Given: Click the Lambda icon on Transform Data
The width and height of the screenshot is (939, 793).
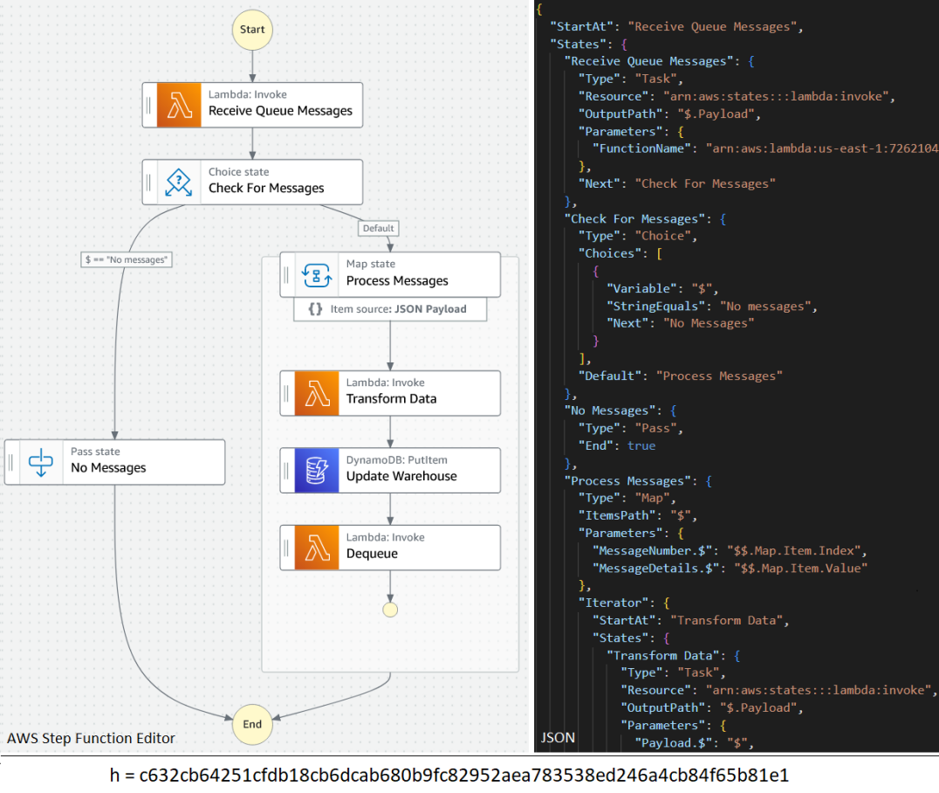Looking at the screenshot, I should point(317,393).
